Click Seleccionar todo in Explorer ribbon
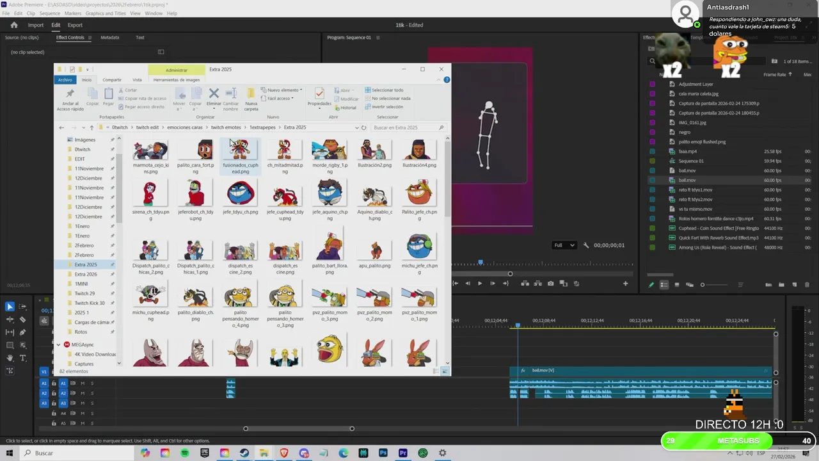This screenshot has height=461, width=819. (x=384, y=90)
